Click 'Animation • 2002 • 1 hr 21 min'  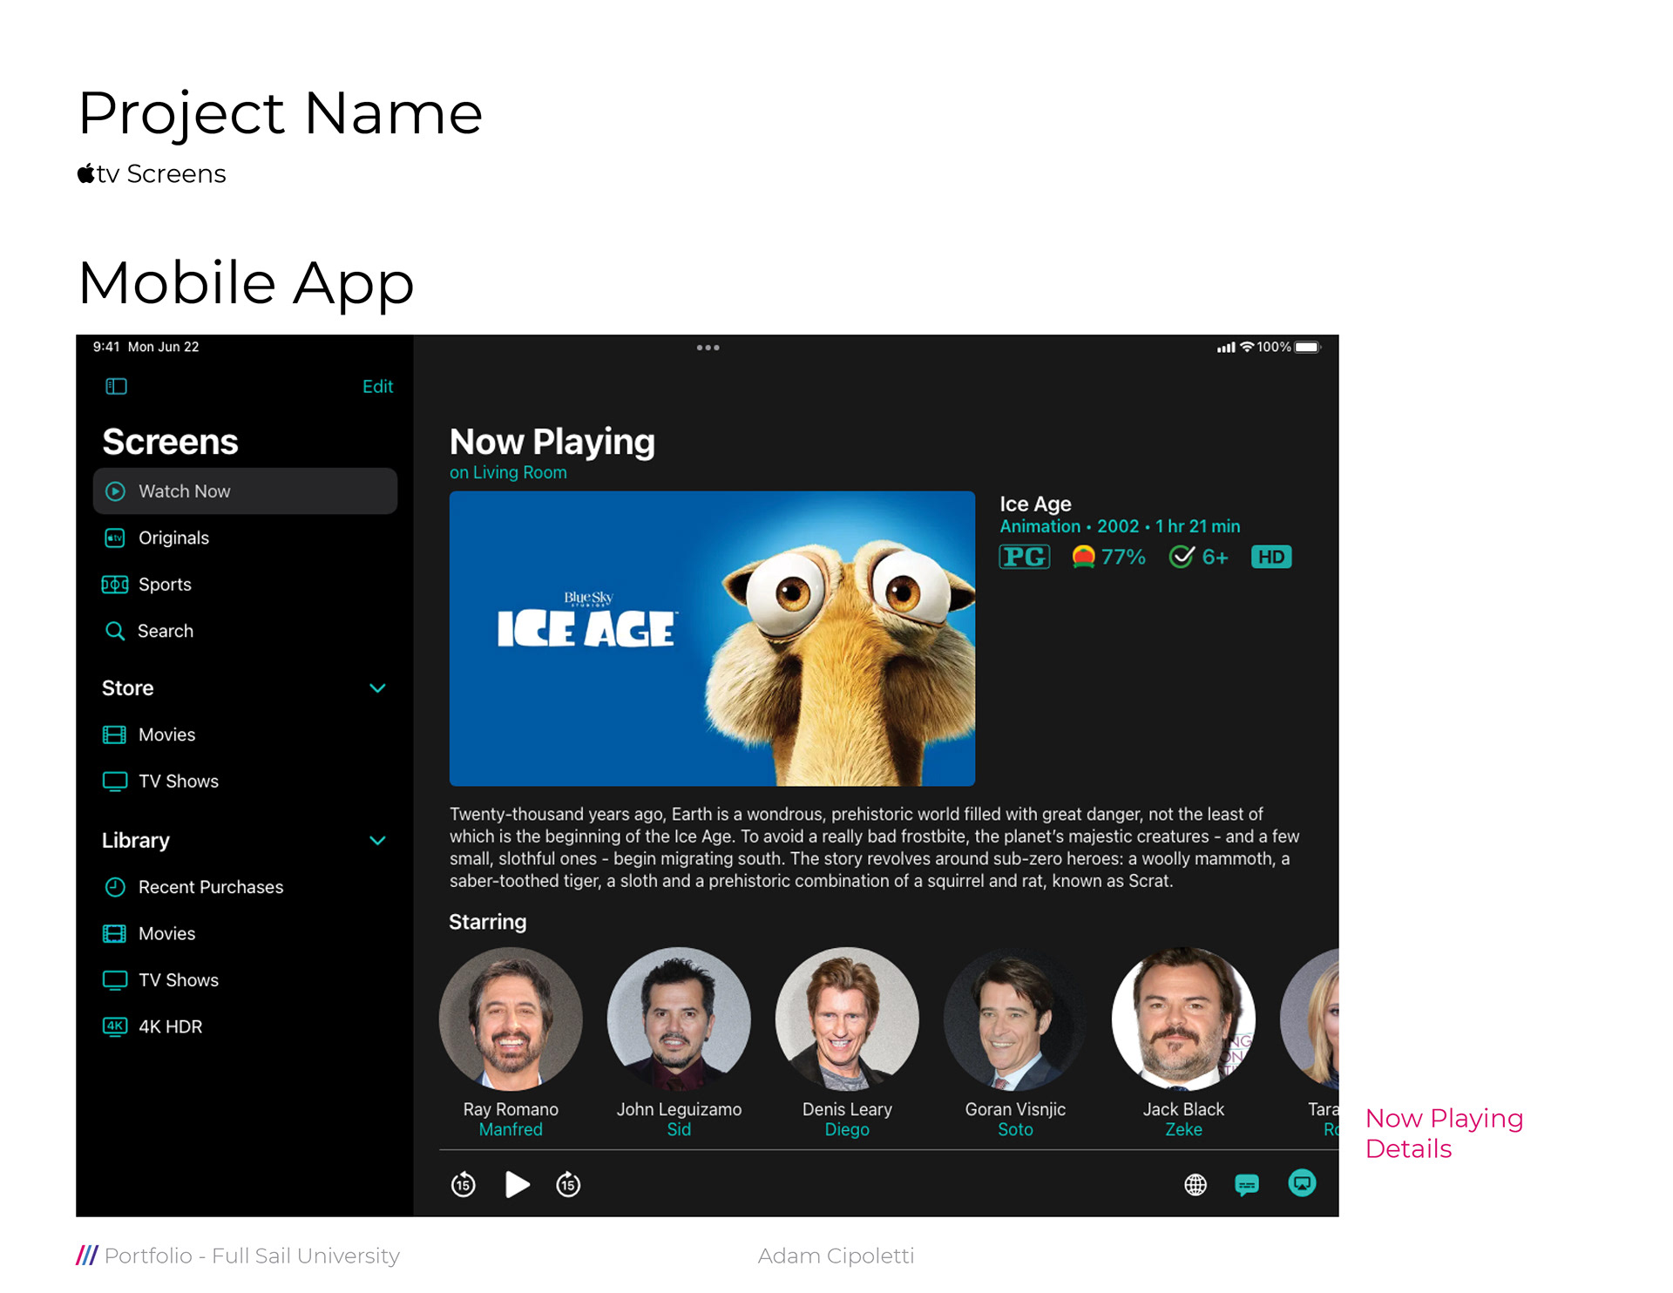click(1120, 526)
